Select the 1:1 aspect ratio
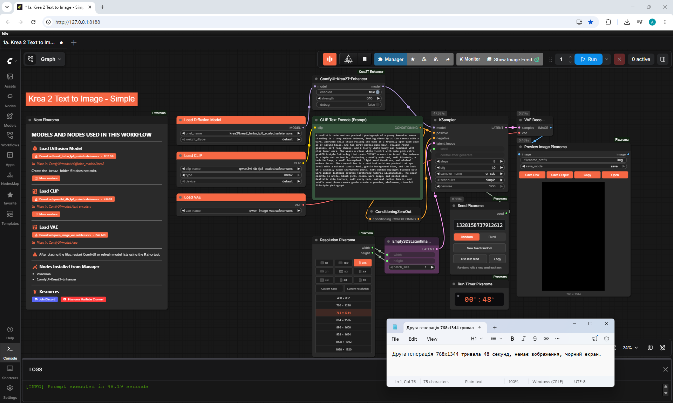Image resolution: width=673 pixels, height=403 pixels. click(324, 263)
